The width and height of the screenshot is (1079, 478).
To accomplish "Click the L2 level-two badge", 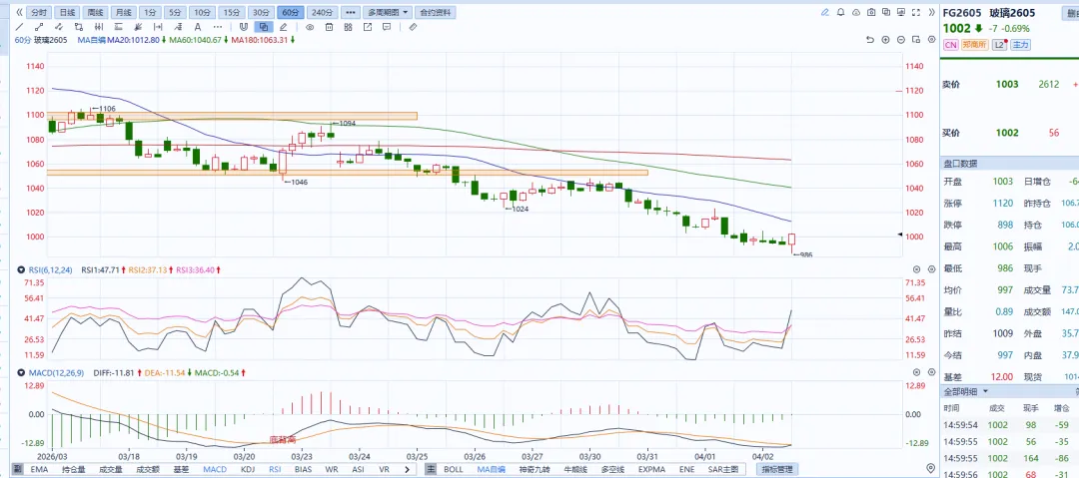I will pyautogui.click(x=1000, y=44).
